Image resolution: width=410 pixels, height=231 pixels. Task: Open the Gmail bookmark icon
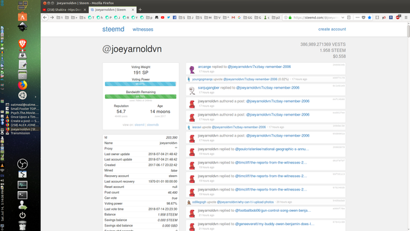click(x=233, y=17)
